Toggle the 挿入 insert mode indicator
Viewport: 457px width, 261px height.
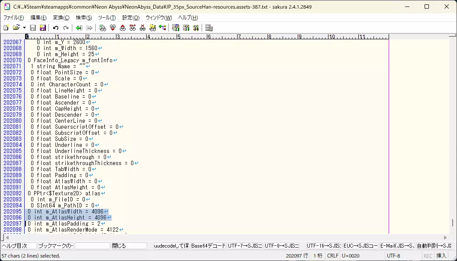[x=441, y=256]
